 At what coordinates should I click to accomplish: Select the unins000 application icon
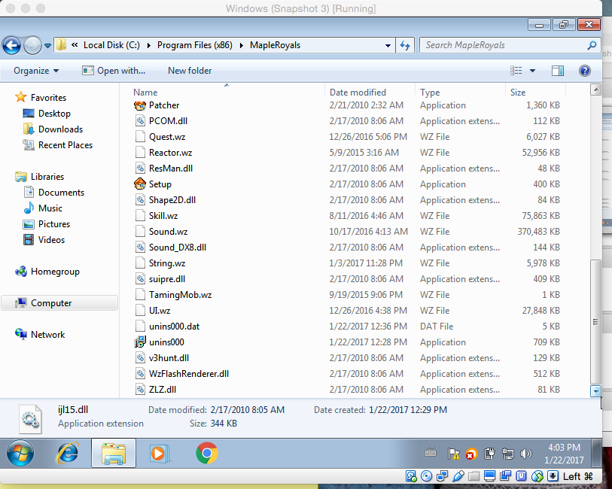pos(140,342)
